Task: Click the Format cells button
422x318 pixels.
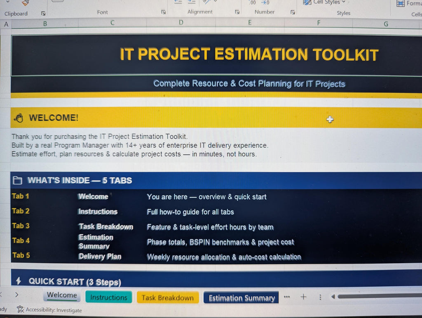Action: click(409, 3)
